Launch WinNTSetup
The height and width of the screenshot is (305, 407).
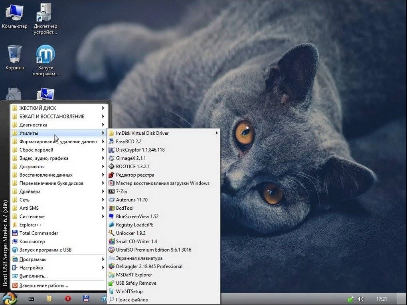164,291
